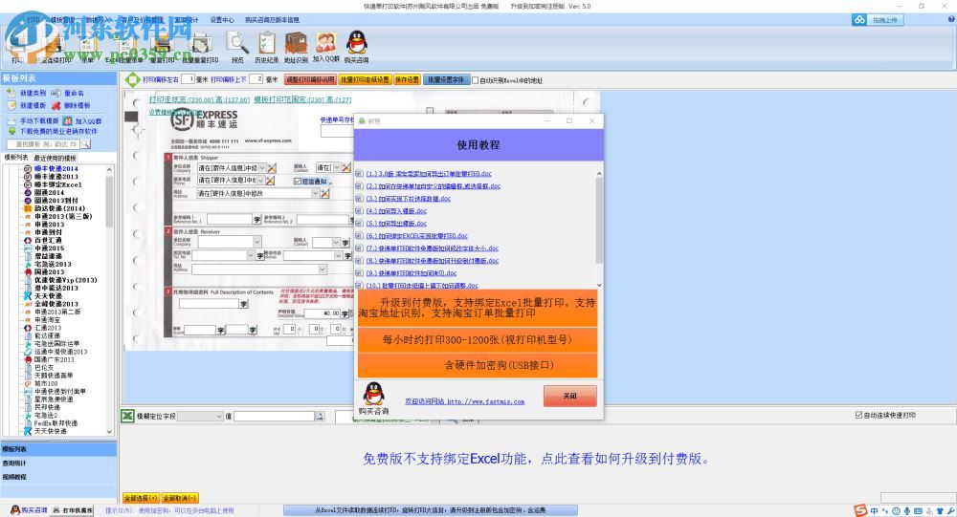Click the edit icon beside the shipper company field

[272, 167]
